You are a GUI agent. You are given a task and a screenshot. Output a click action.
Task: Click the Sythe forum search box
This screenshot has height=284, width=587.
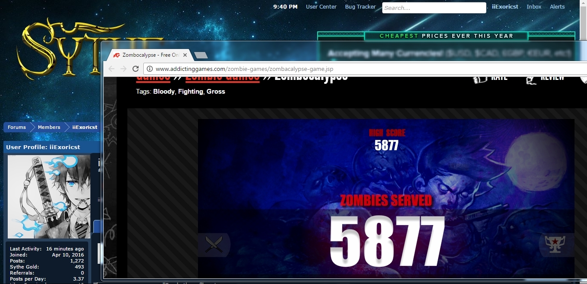[434, 8]
